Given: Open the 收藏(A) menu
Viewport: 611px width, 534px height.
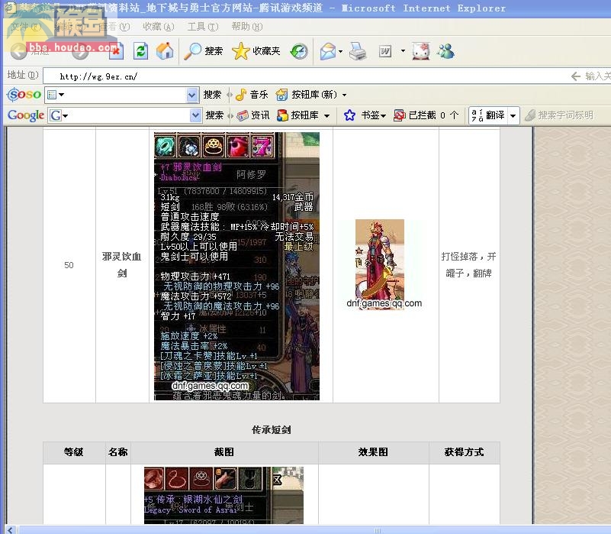Looking at the screenshot, I should 158,27.
